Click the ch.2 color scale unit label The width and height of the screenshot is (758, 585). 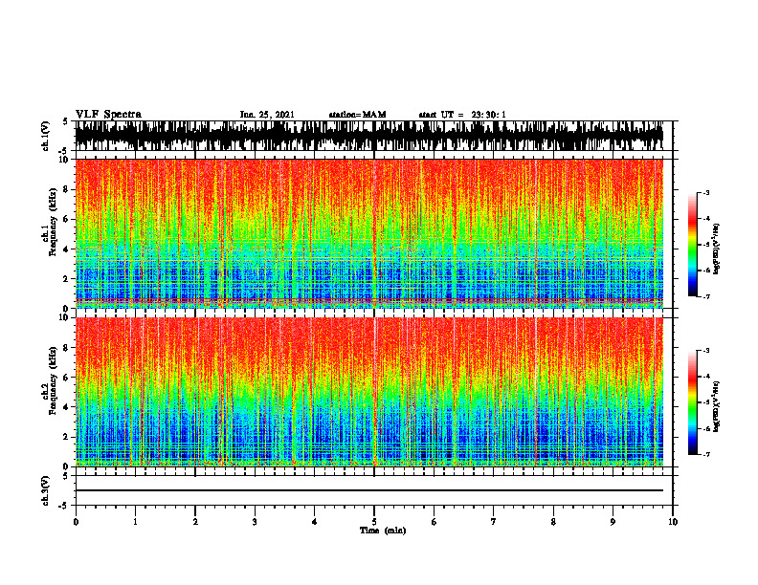[717, 406]
